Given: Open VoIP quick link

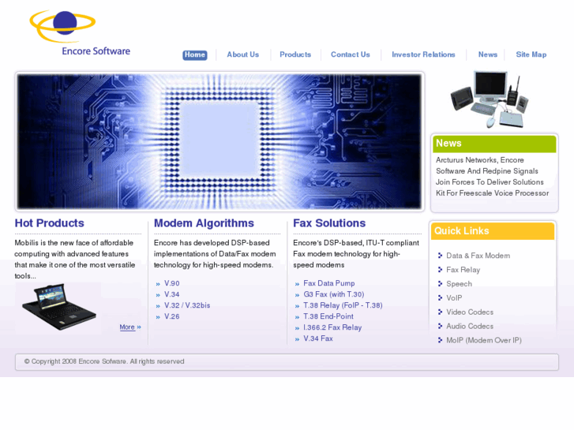Looking at the screenshot, I should click(454, 298).
